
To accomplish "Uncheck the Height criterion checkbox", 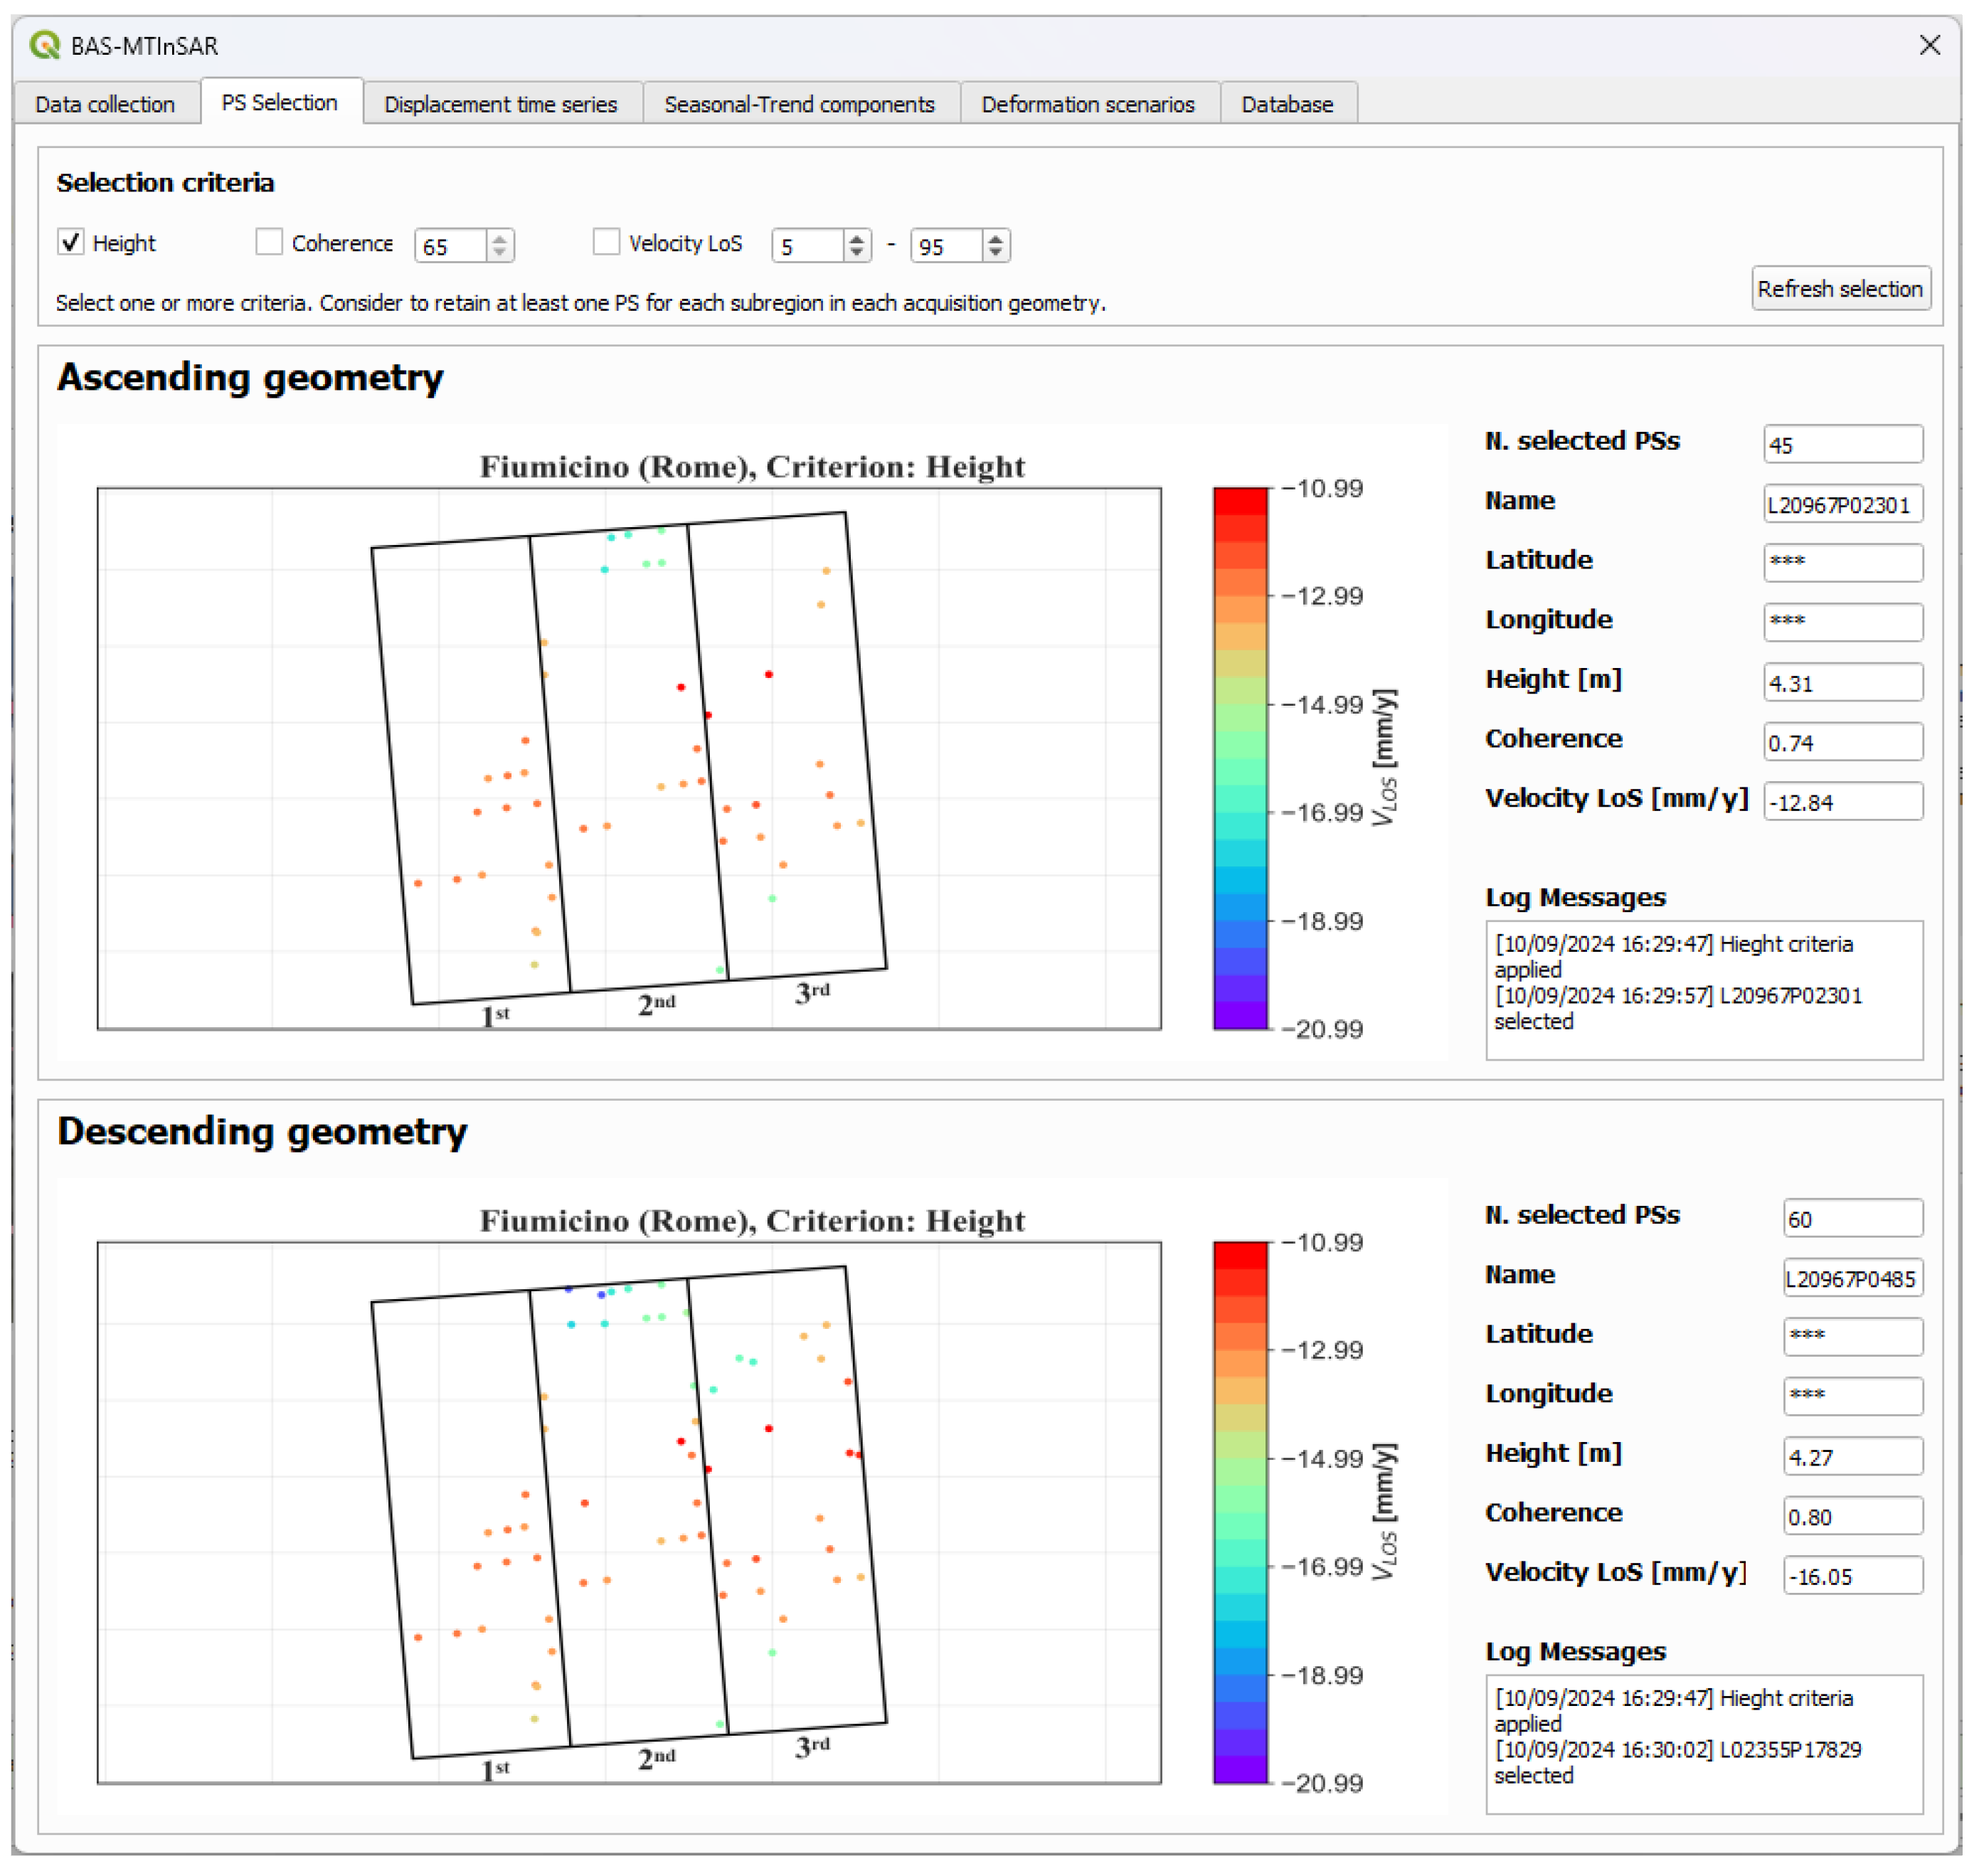I will [71, 242].
